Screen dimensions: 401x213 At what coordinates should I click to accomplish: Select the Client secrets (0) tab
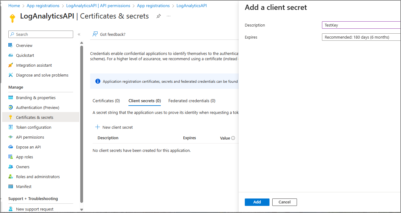tap(144, 101)
